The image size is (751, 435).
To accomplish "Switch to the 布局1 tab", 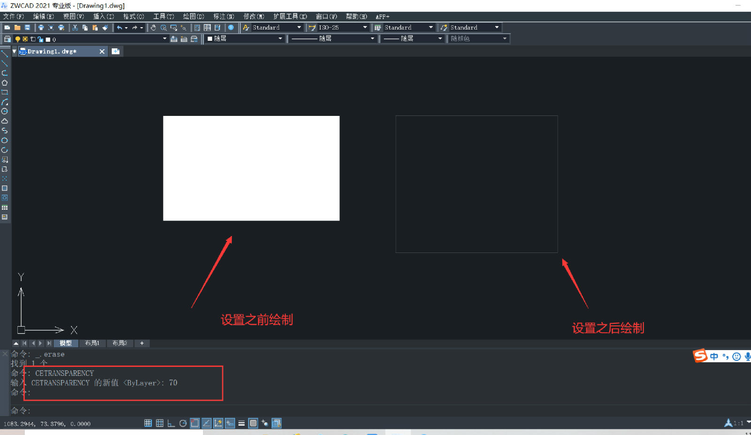I will pyautogui.click(x=92, y=343).
